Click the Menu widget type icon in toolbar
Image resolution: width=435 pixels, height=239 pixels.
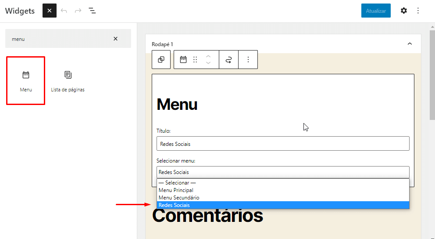click(183, 60)
